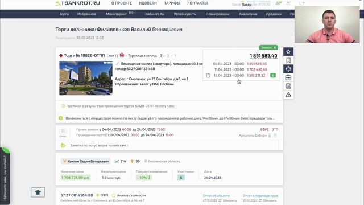Open the online chat side tab
364x205 pixels.
[5, 176]
